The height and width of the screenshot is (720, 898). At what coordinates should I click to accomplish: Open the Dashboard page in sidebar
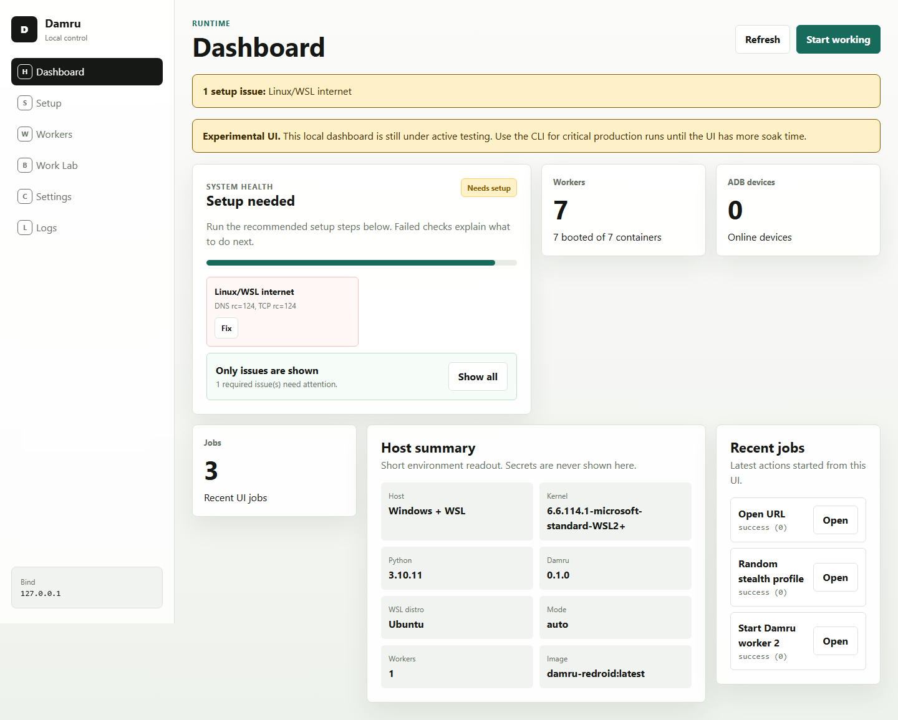pos(87,72)
